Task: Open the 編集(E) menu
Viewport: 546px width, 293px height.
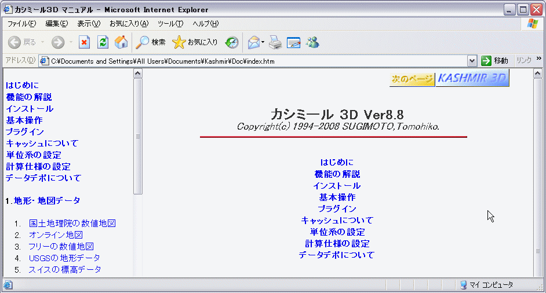Action: coord(57,24)
